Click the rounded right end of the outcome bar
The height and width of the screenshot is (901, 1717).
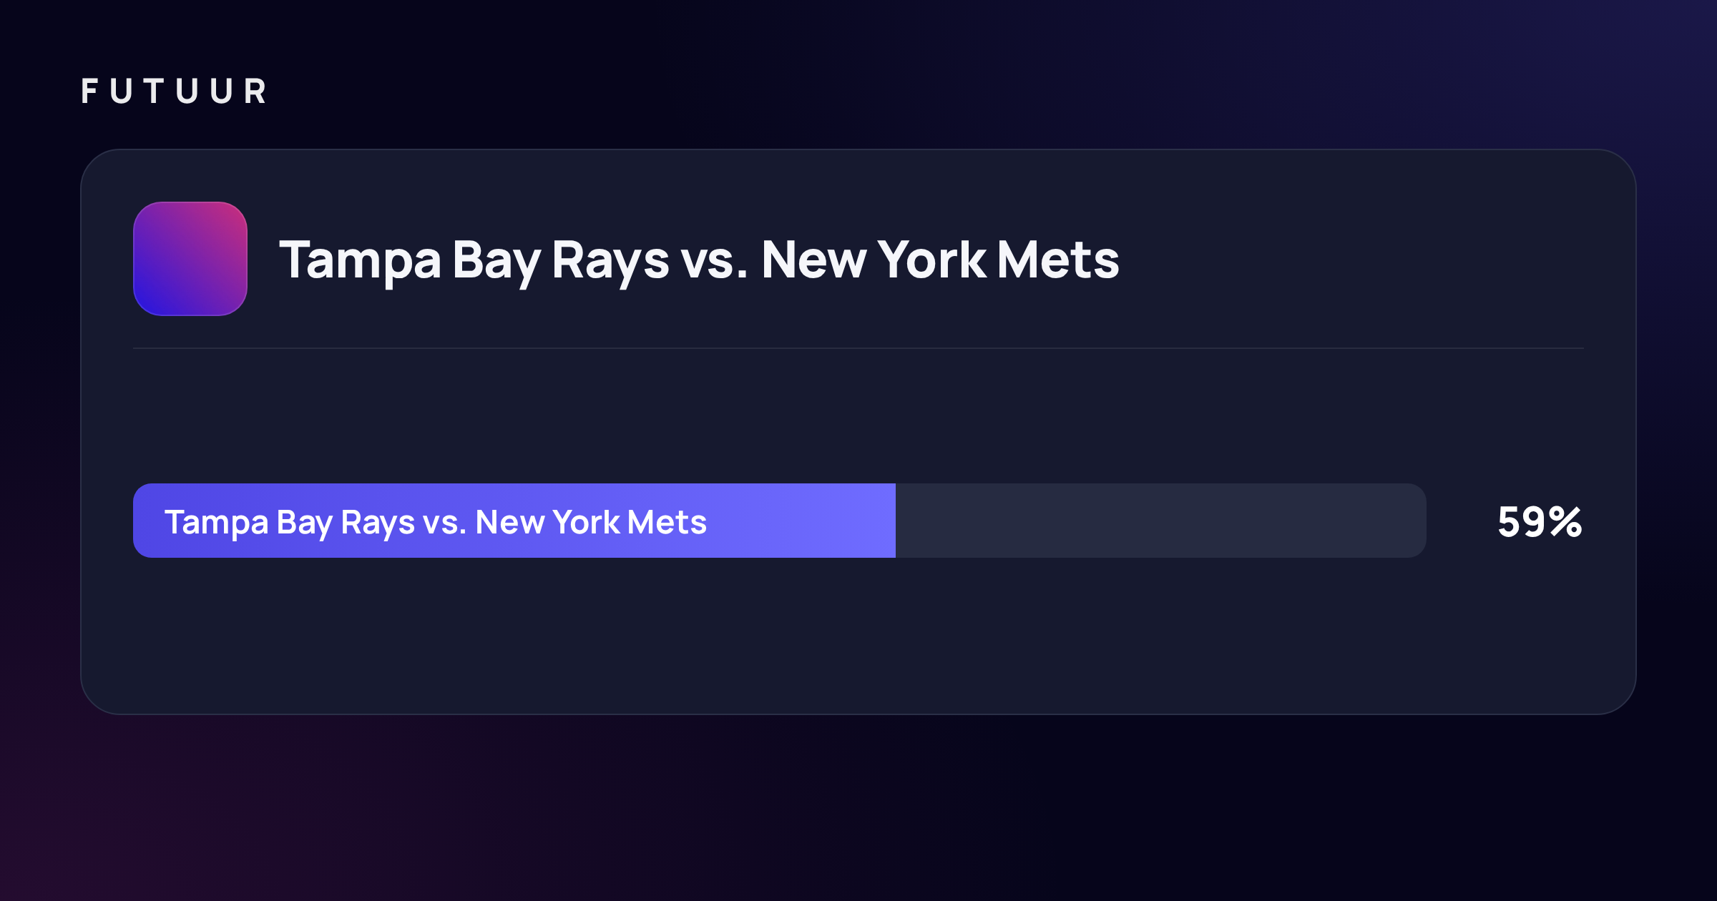point(1413,521)
